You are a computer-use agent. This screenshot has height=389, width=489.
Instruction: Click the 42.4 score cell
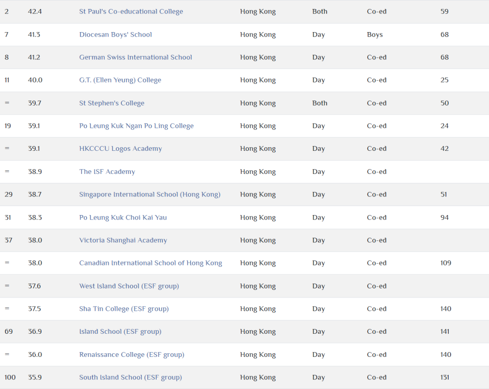pyautogui.click(x=35, y=11)
